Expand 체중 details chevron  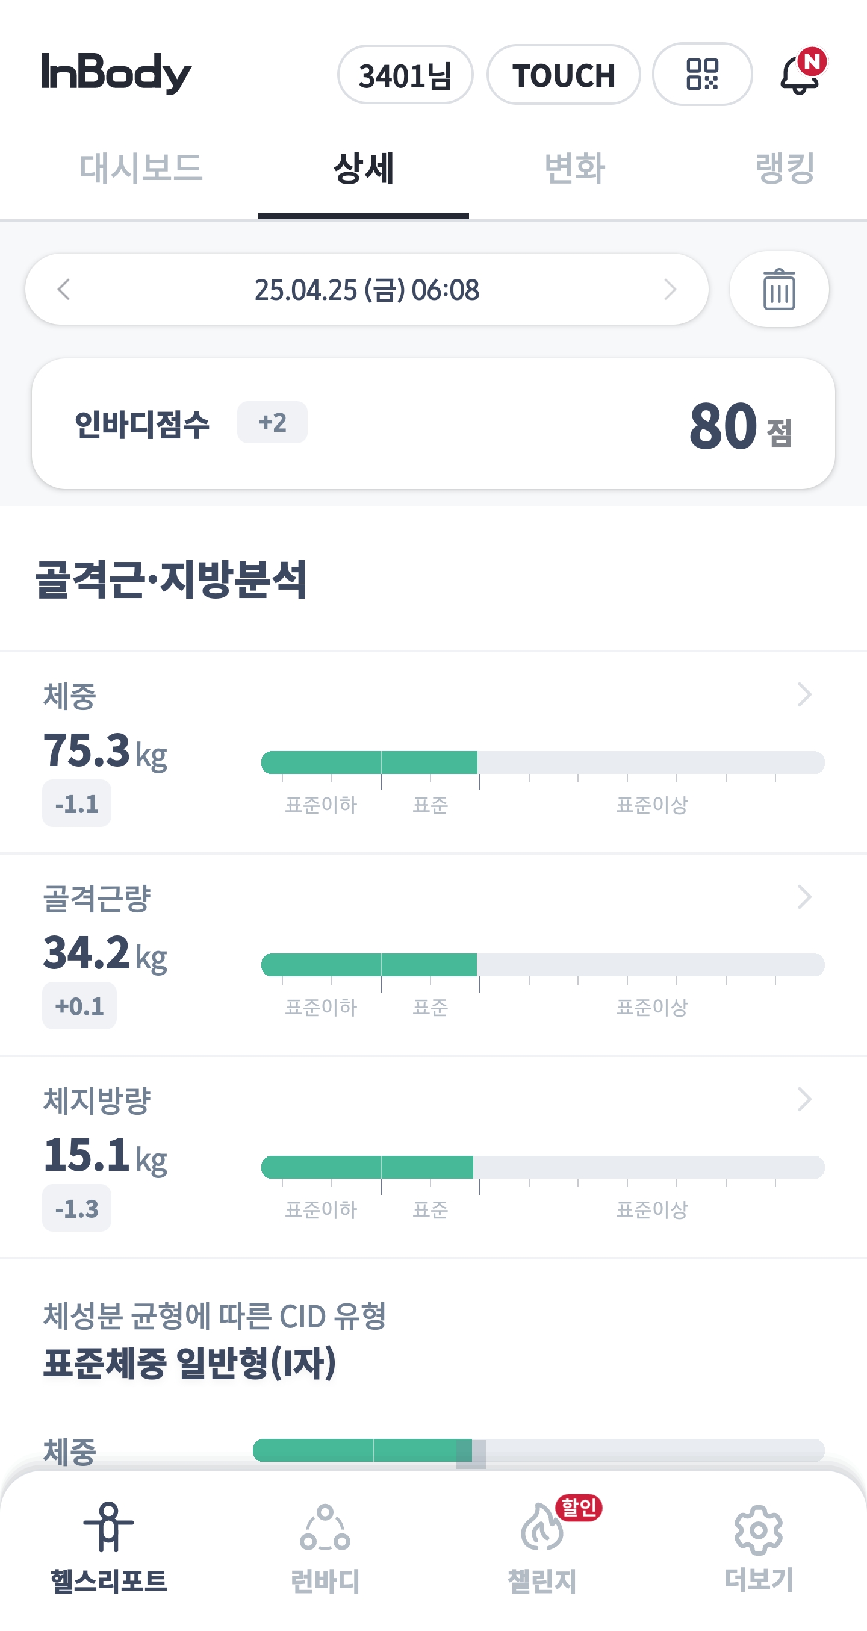(x=804, y=694)
